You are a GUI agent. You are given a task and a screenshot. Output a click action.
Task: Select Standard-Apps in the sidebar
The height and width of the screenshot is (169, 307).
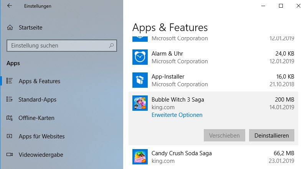37,100
